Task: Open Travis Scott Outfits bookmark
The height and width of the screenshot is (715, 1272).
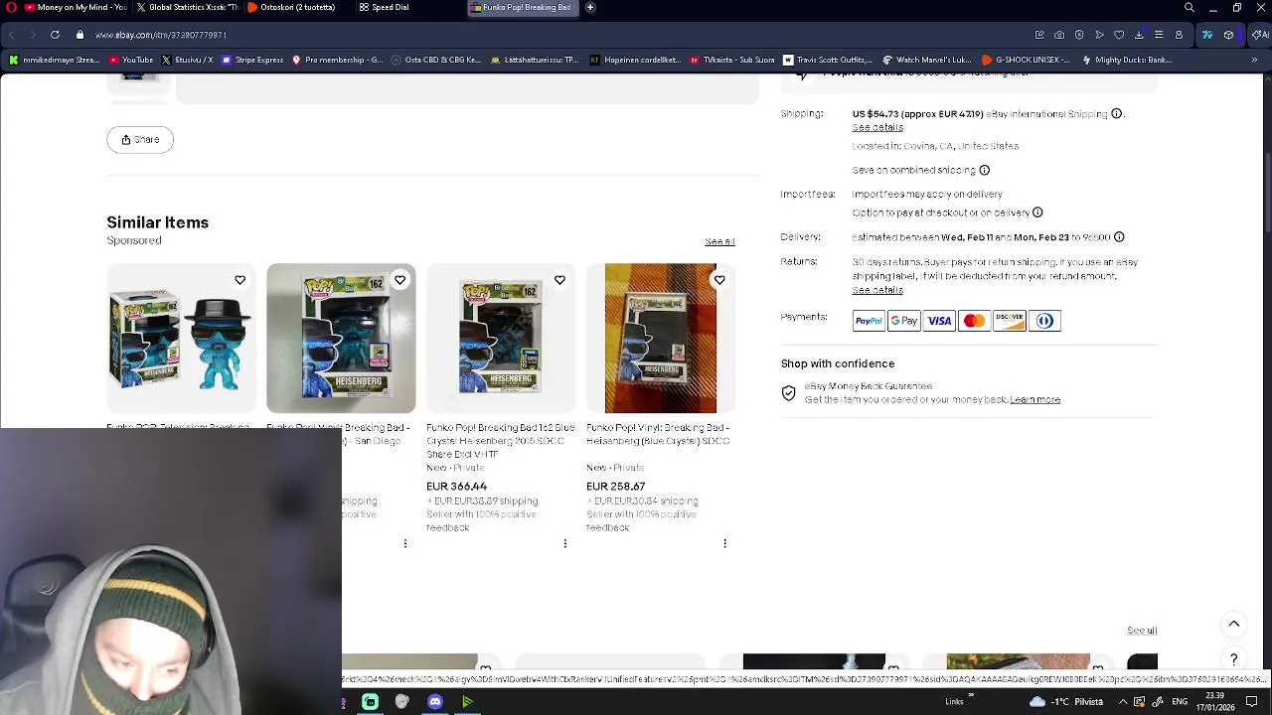Action: (827, 60)
